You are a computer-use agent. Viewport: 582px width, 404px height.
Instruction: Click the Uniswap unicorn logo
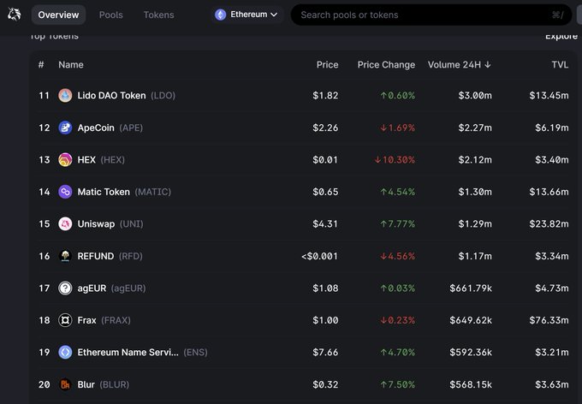(x=14, y=15)
